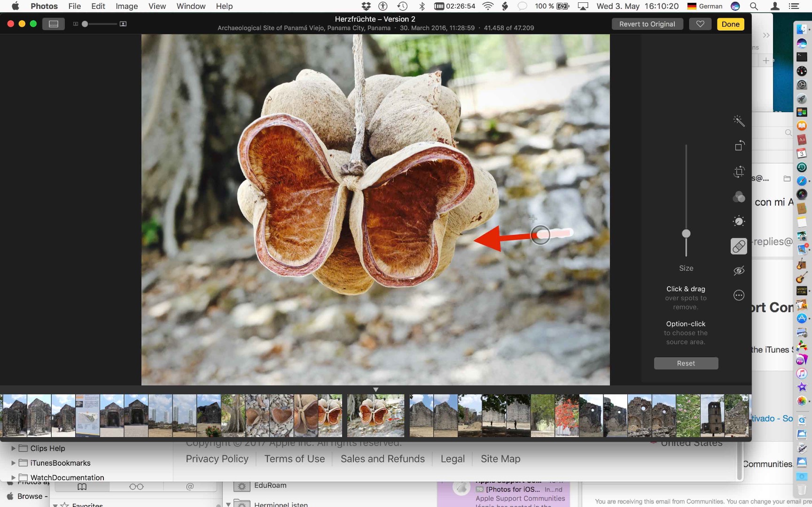Expand the iTunesBookmarks folder
812x507 pixels.
pyautogui.click(x=14, y=463)
